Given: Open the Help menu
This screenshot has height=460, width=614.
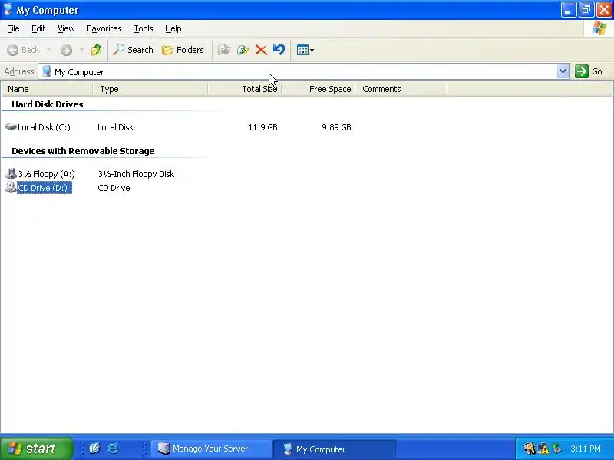Looking at the screenshot, I should point(173,28).
